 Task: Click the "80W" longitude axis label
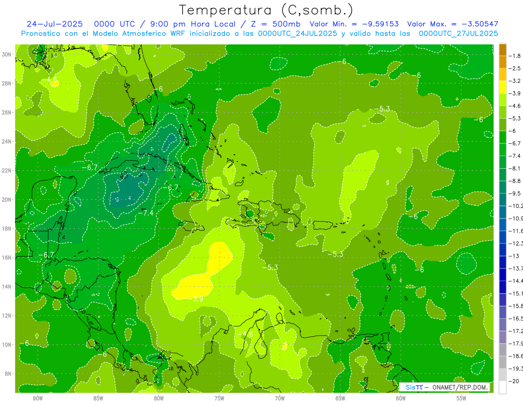tap(159, 398)
